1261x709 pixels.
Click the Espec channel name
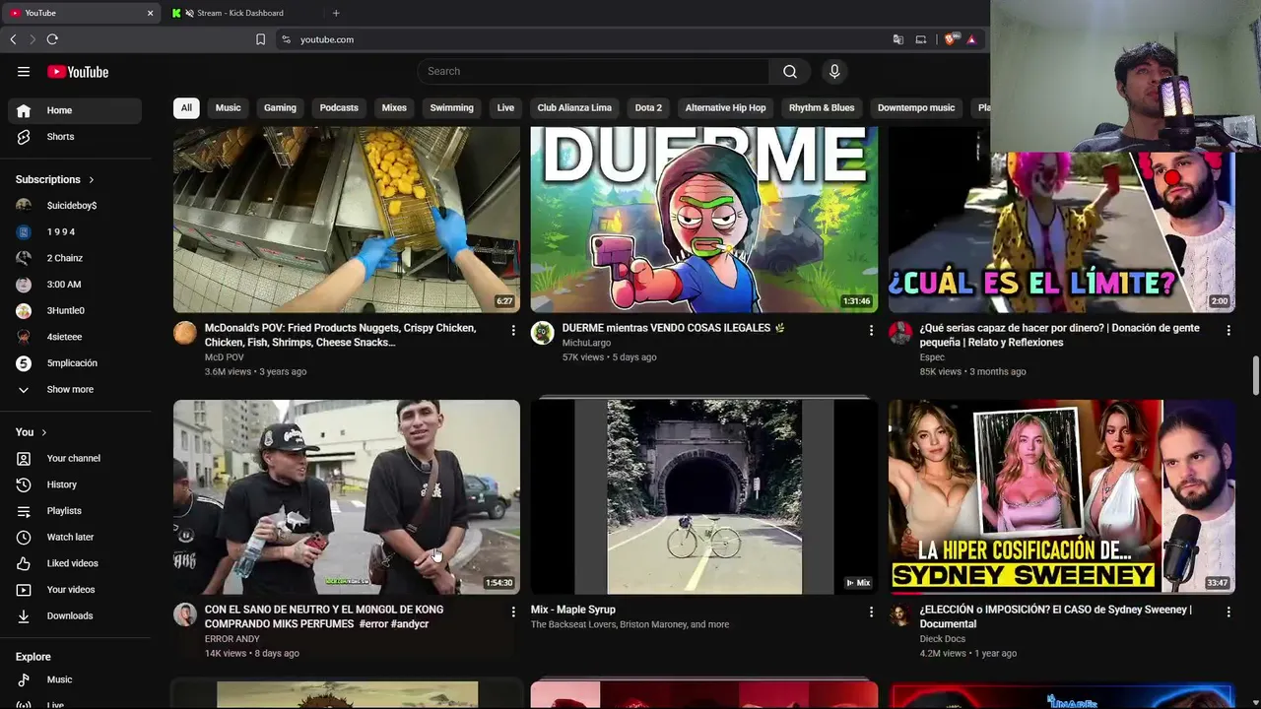tap(932, 357)
